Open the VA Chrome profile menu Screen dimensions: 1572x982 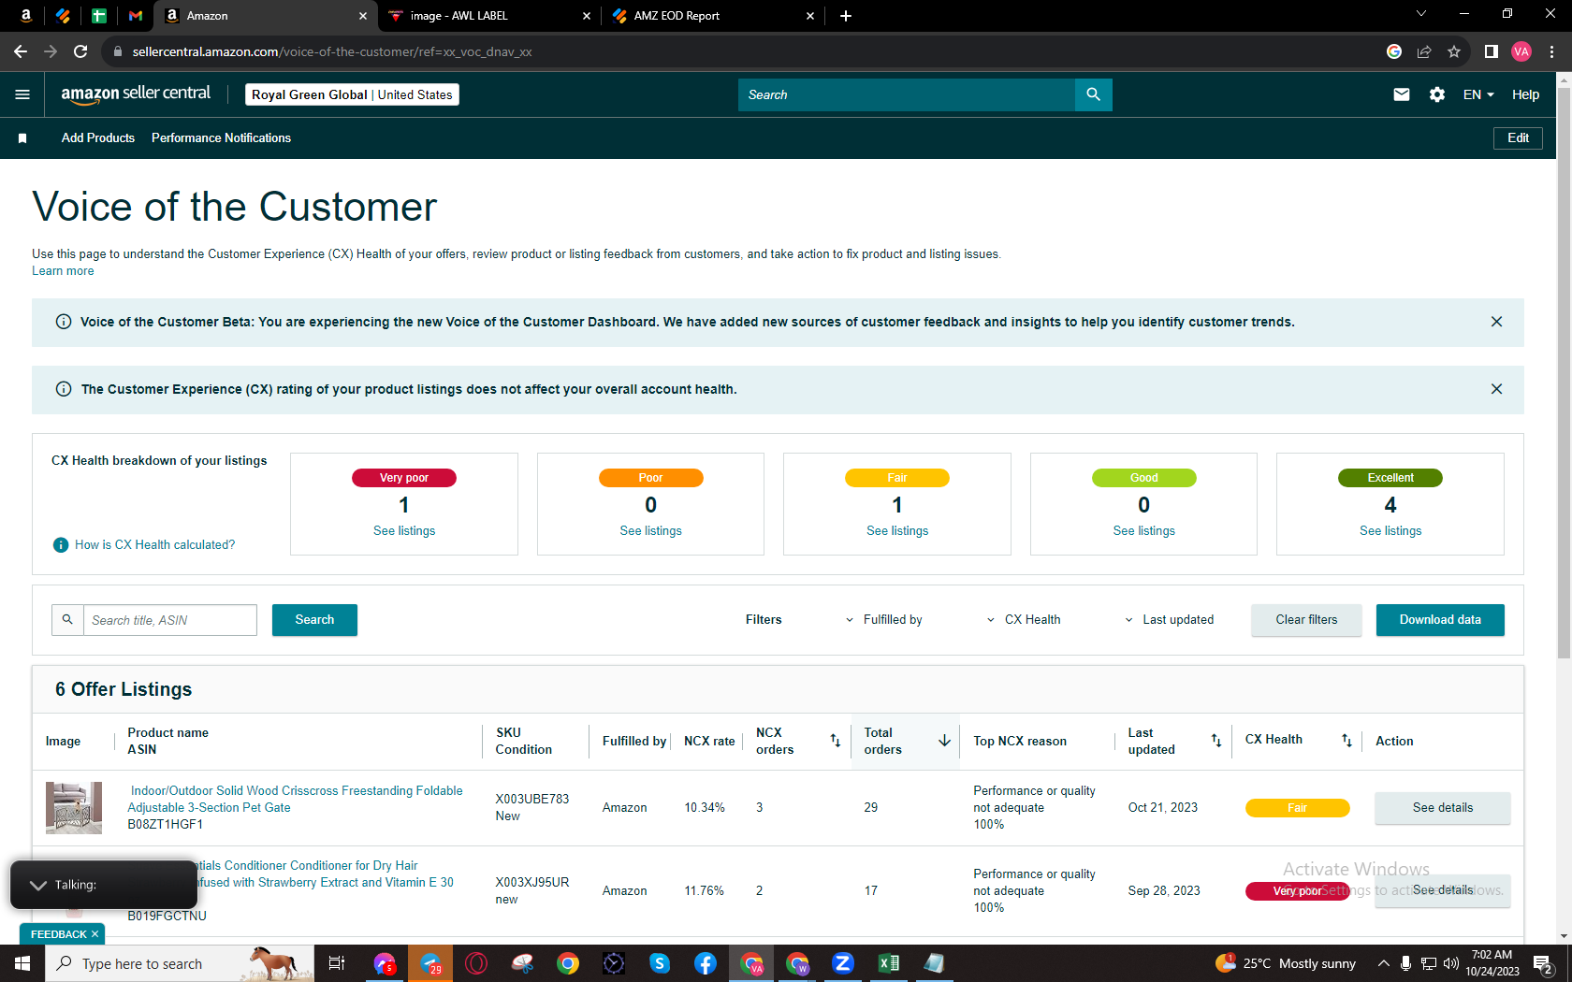click(x=1521, y=51)
